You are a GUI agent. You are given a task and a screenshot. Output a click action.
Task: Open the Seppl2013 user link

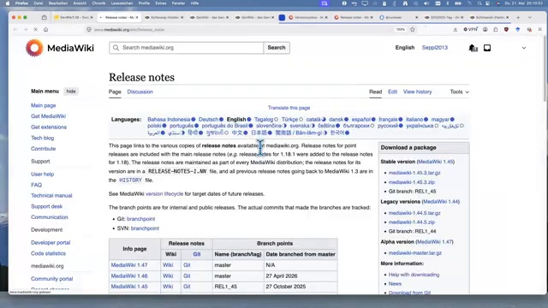click(x=434, y=48)
